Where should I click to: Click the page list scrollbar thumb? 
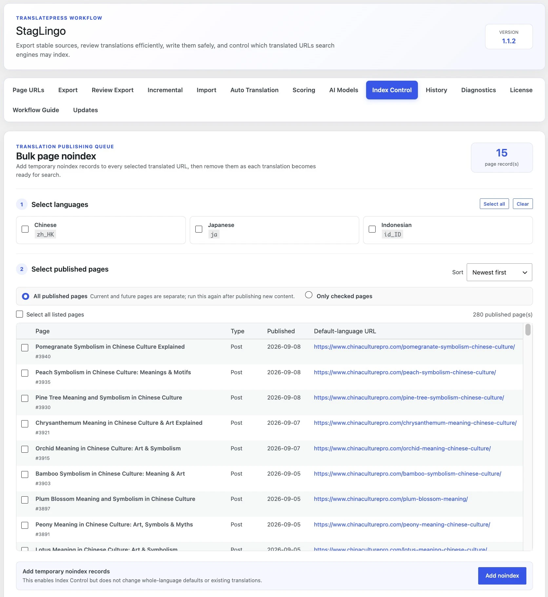point(528,329)
